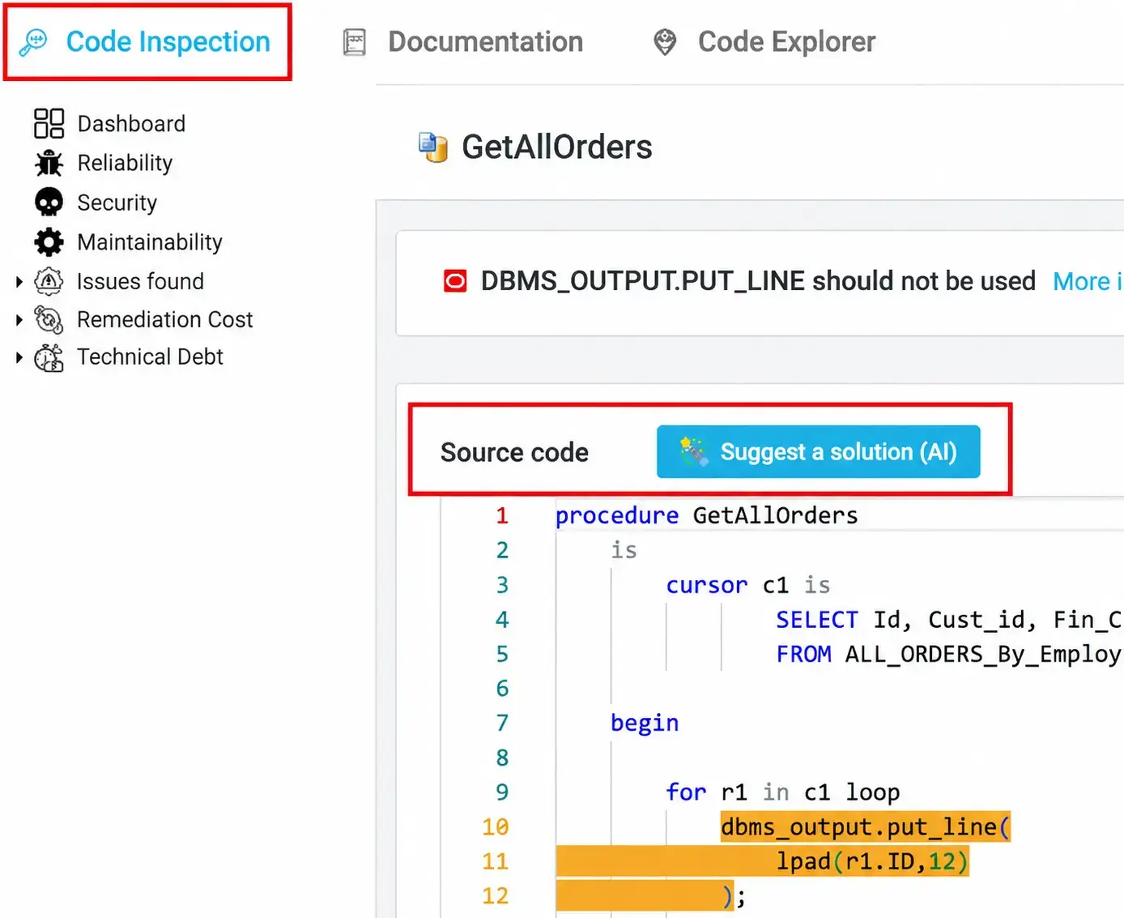Click the Dashboard grid icon
This screenshot has width=1124, height=918.
tap(49, 124)
